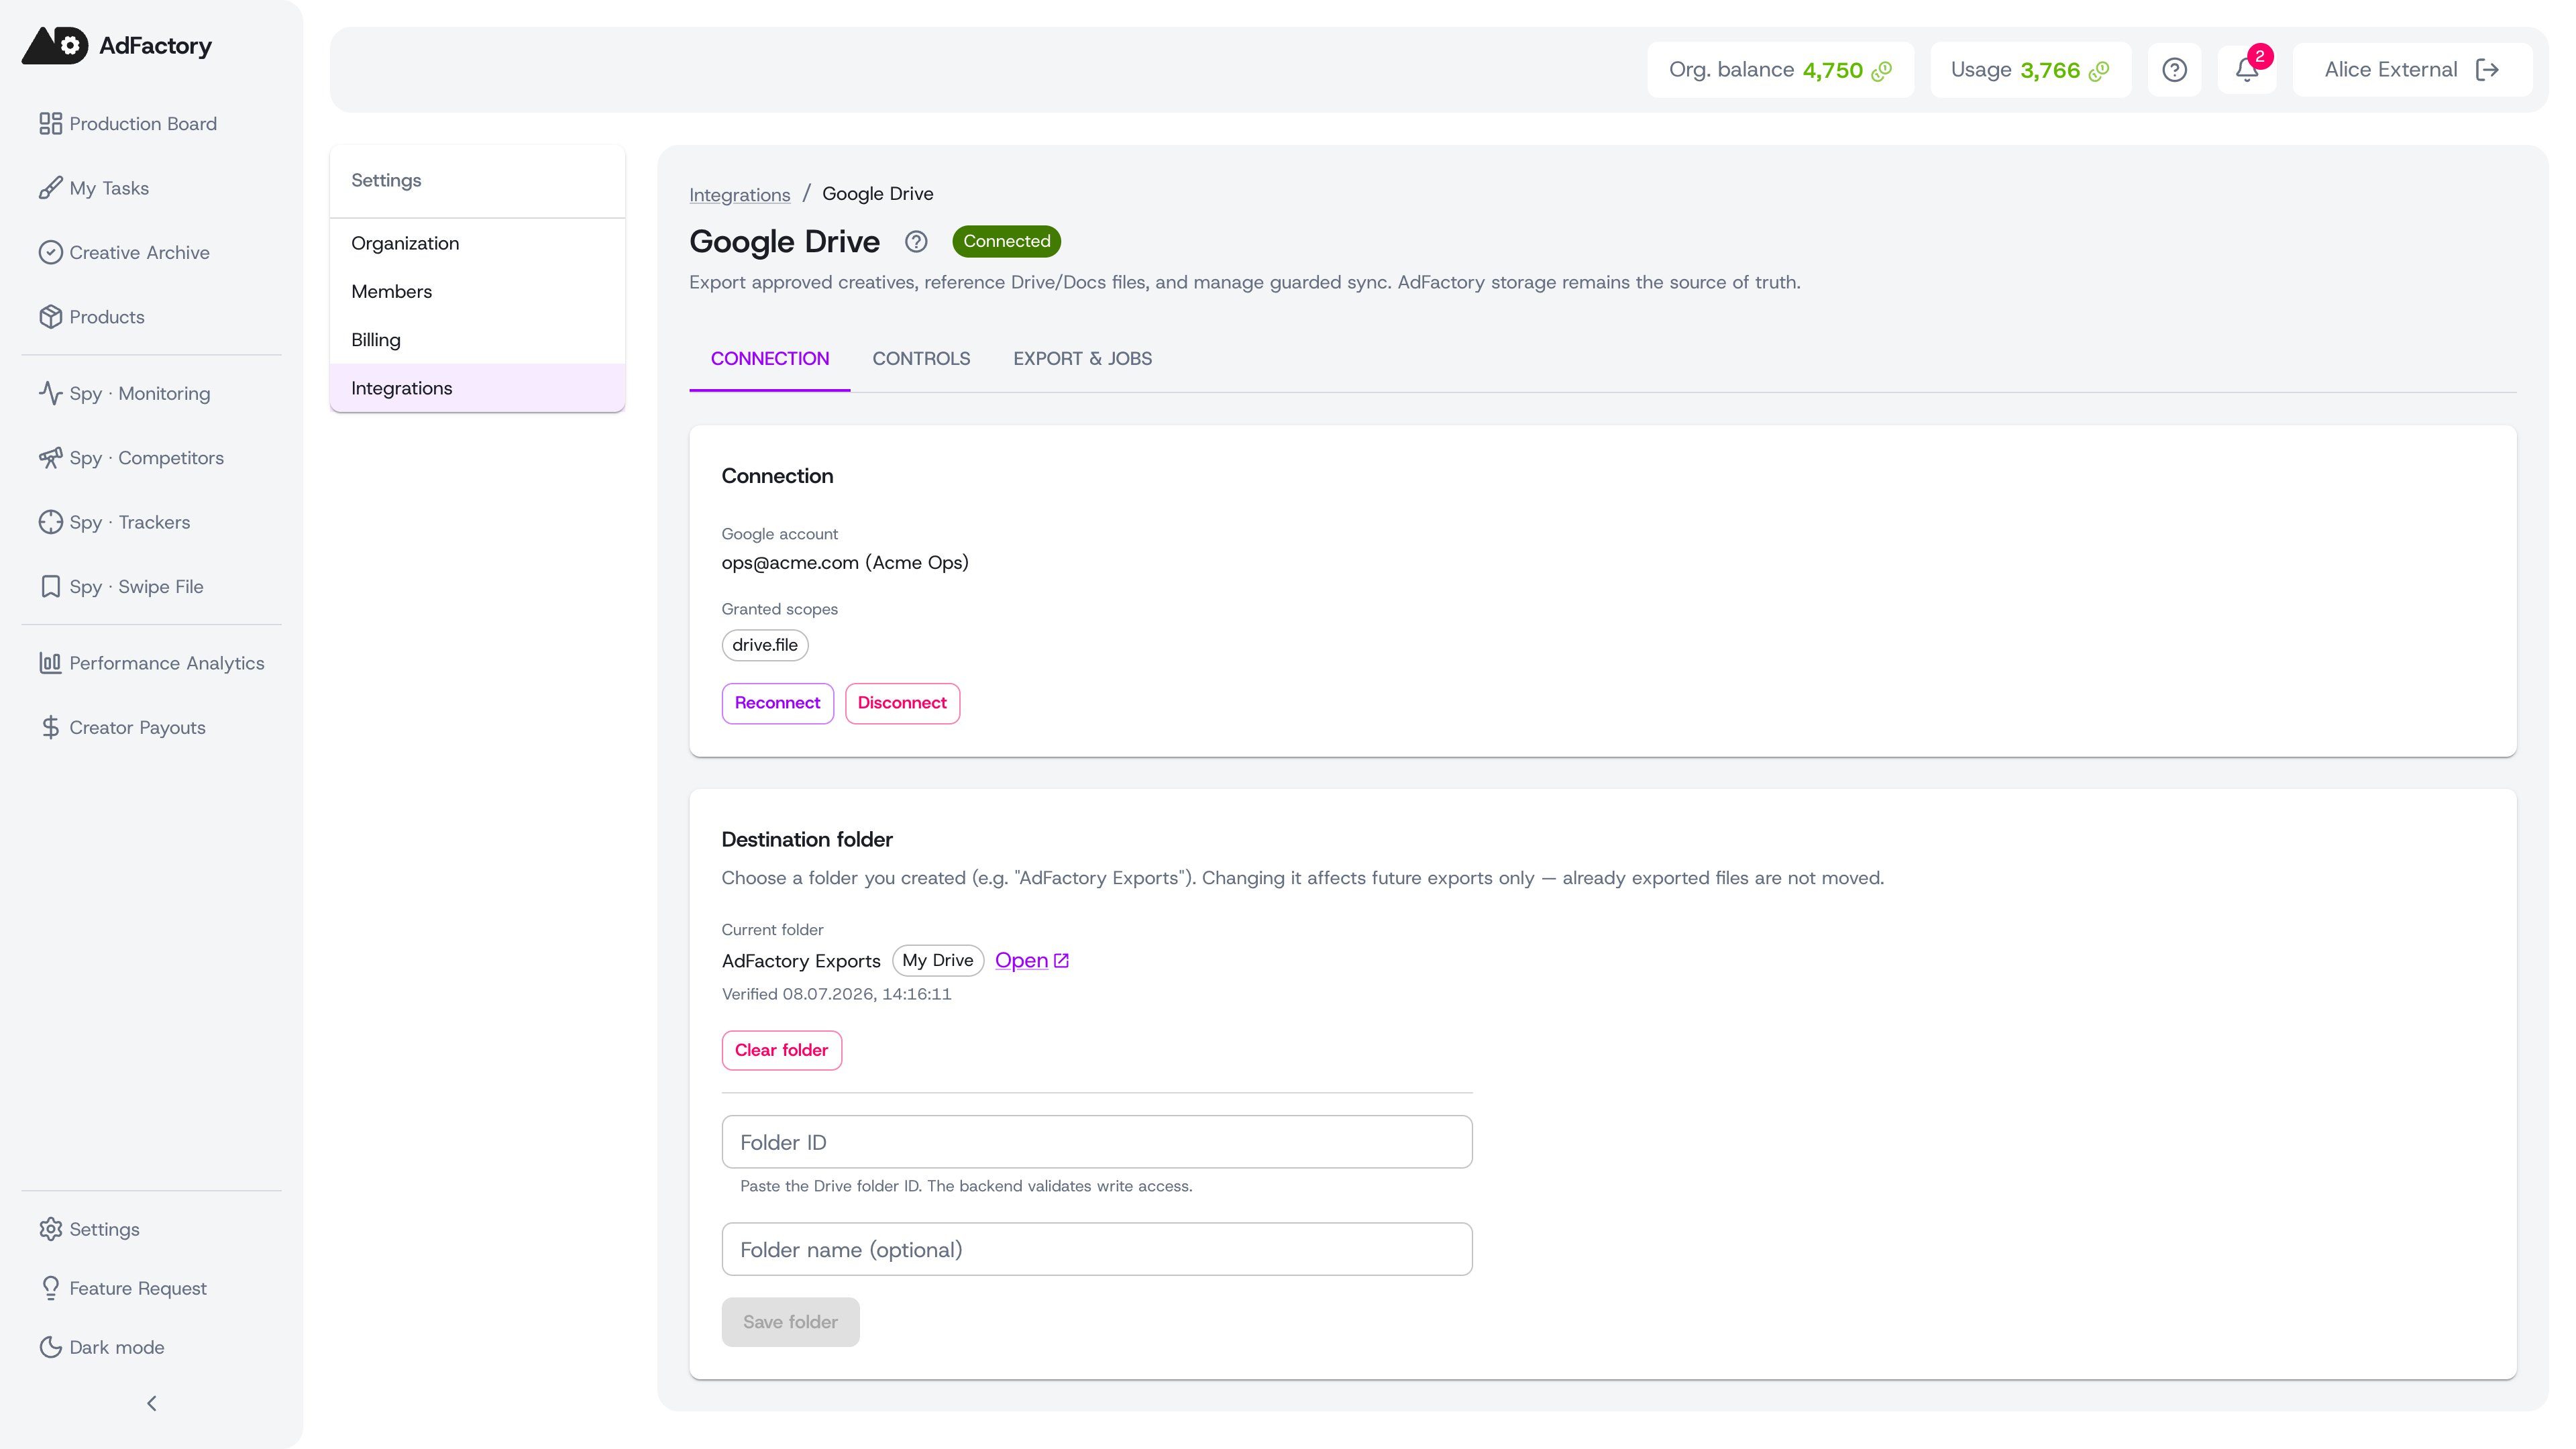Focus the Folder ID input field
2576x1449 pixels.
(1097, 1142)
